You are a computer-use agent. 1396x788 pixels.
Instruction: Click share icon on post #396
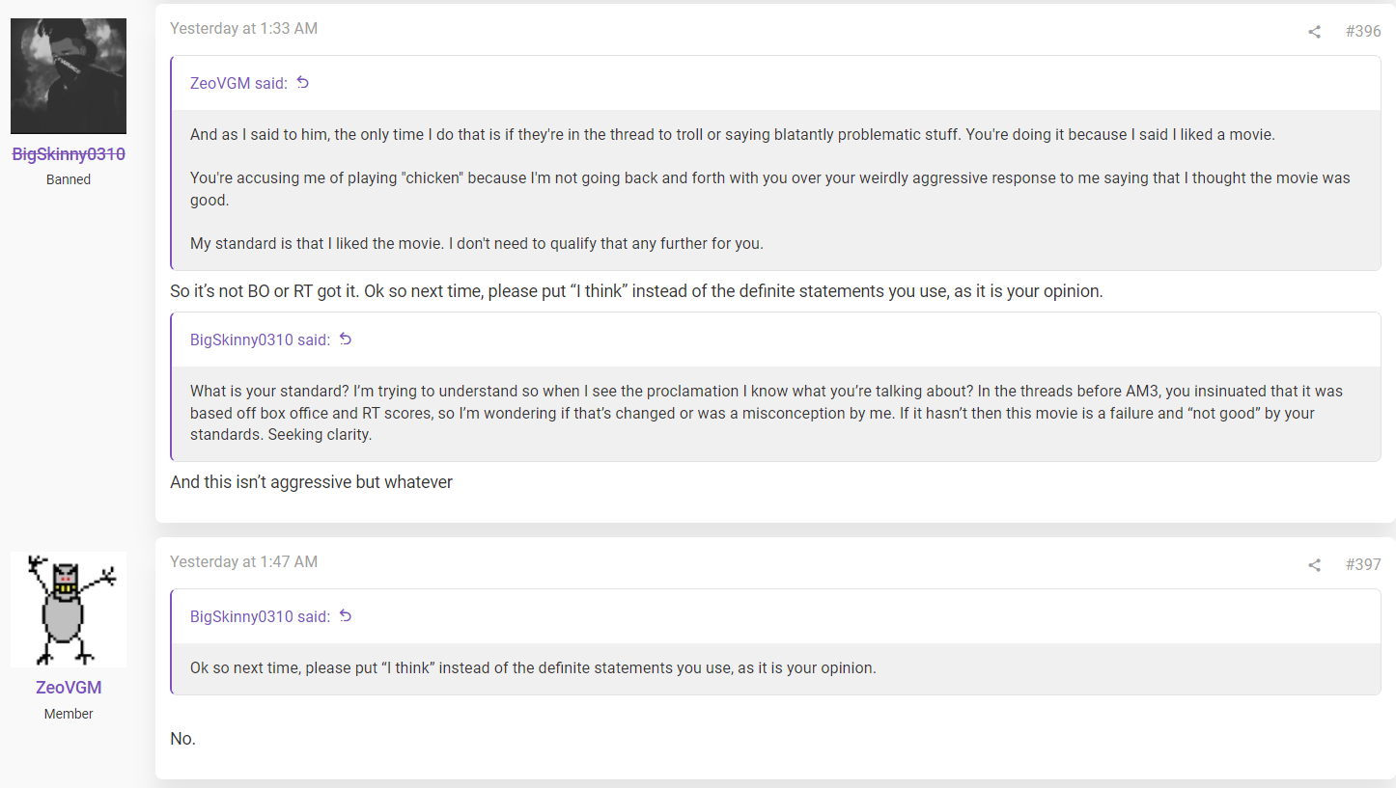(1314, 32)
